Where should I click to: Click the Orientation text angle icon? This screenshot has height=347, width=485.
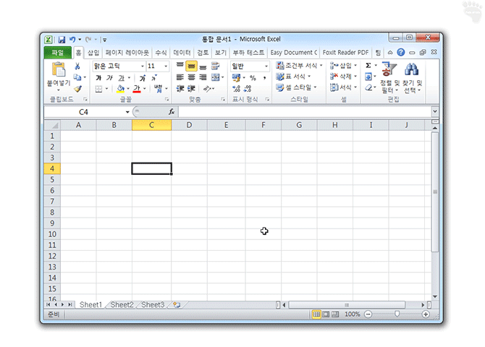(206, 89)
